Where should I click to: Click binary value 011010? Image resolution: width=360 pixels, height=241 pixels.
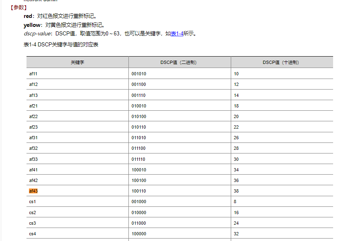click(139, 138)
